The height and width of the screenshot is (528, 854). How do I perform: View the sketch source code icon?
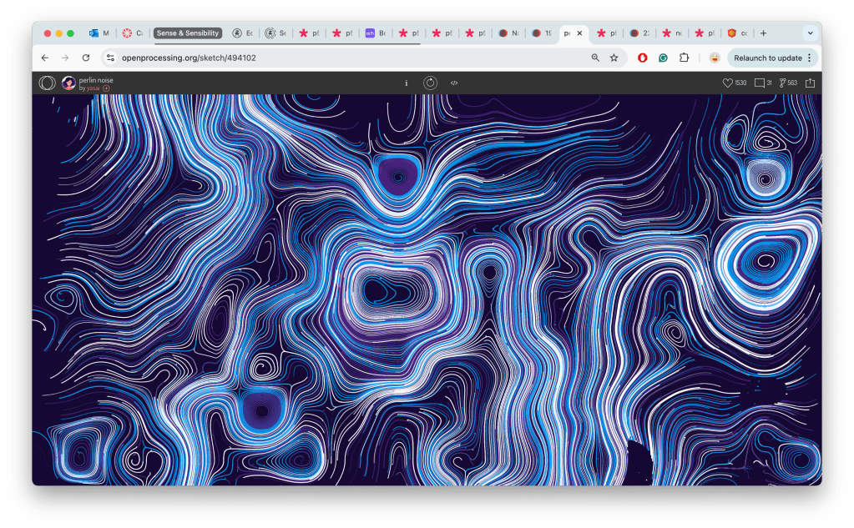coord(454,83)
